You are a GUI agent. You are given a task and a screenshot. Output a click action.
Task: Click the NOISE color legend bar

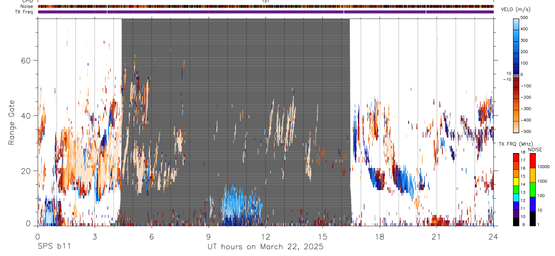coord(532,189)
